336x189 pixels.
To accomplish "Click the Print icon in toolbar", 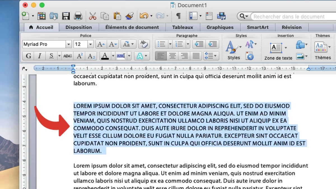I will click(78, 16).
